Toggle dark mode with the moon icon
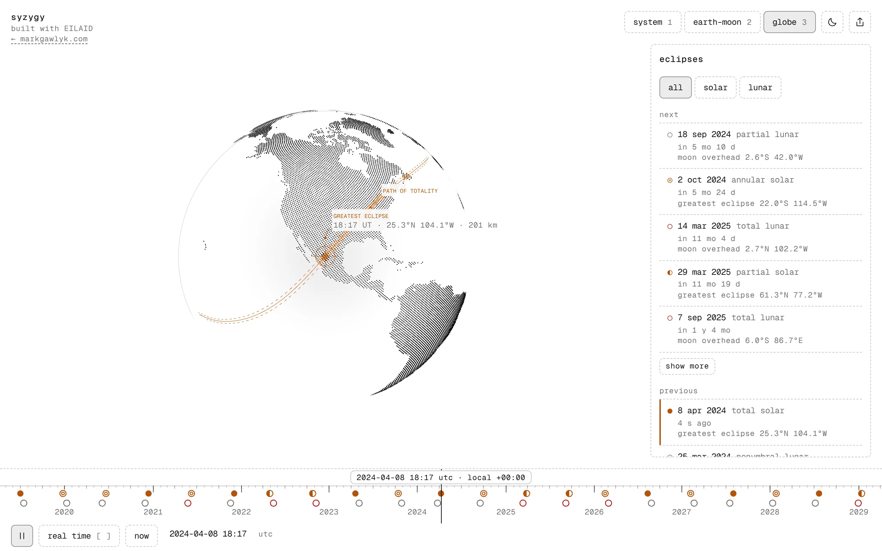 [832, 22]
